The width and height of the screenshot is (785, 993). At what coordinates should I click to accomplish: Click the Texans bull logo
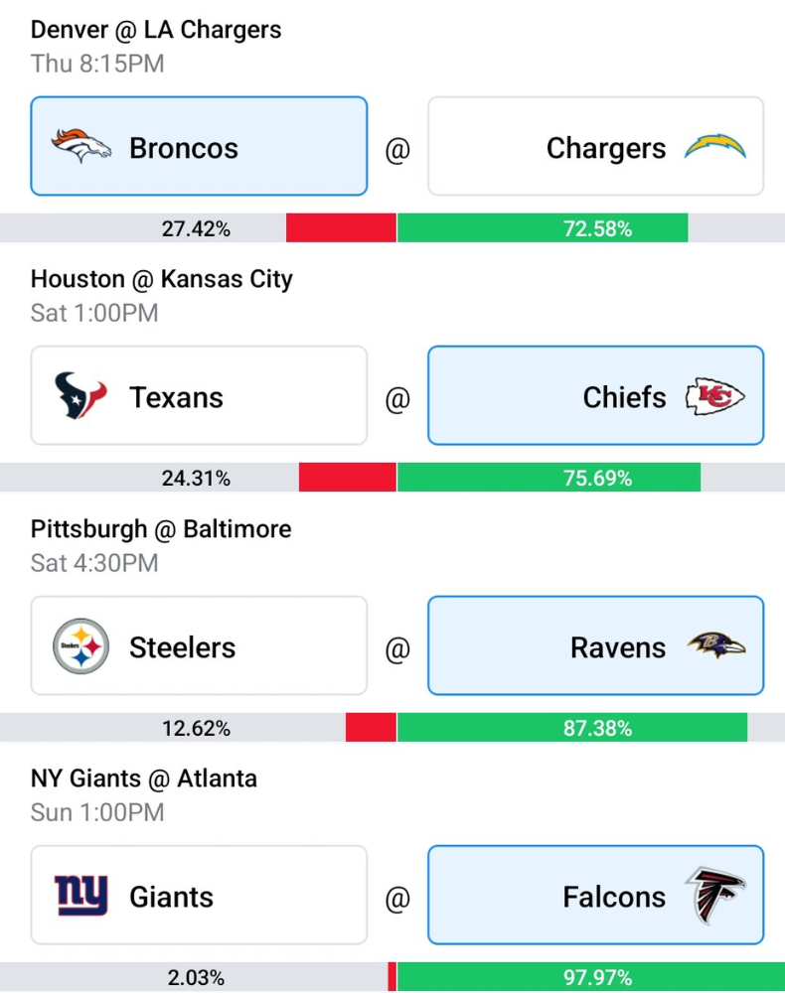coord(80,396)
